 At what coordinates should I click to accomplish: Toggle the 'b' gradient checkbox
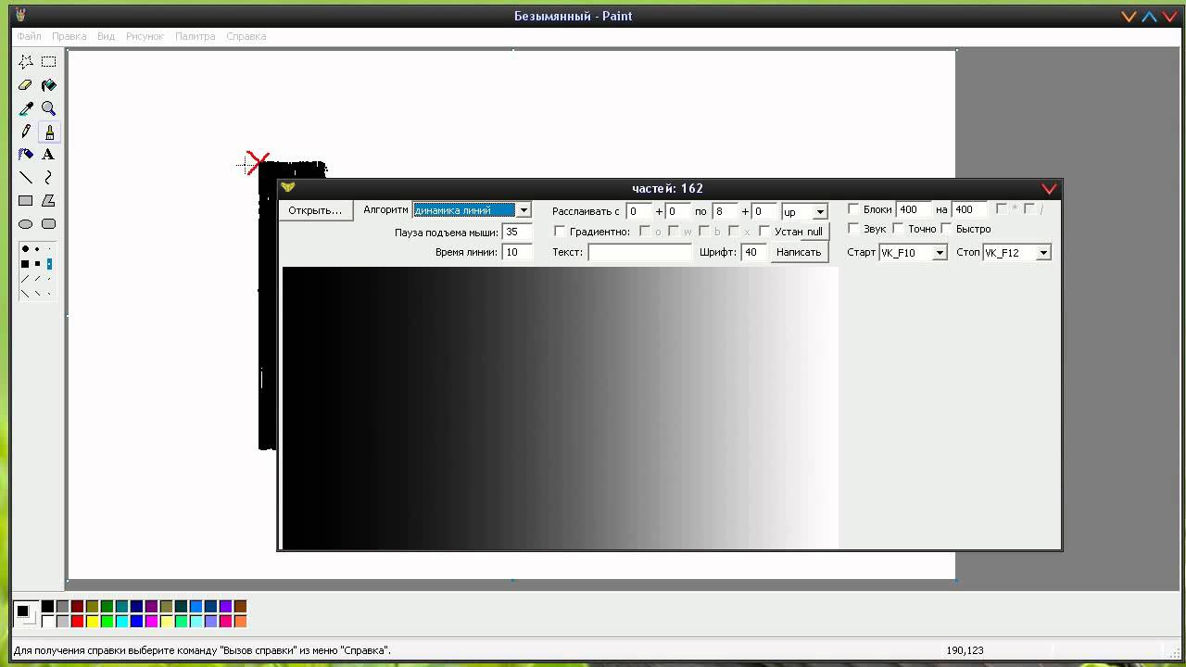tap(704, 232)
